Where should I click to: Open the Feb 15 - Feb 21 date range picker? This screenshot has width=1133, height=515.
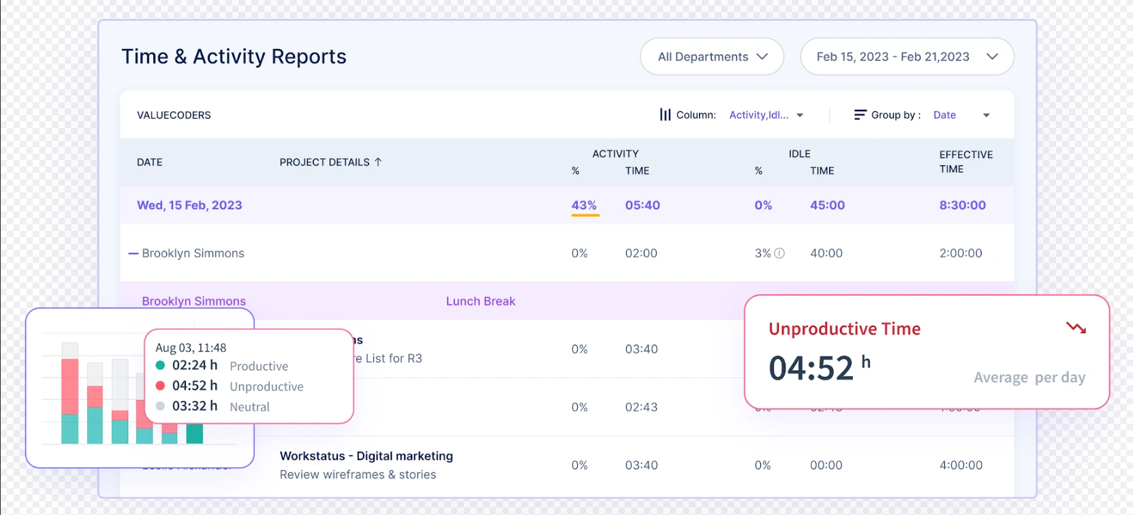[x=906, y=57]
